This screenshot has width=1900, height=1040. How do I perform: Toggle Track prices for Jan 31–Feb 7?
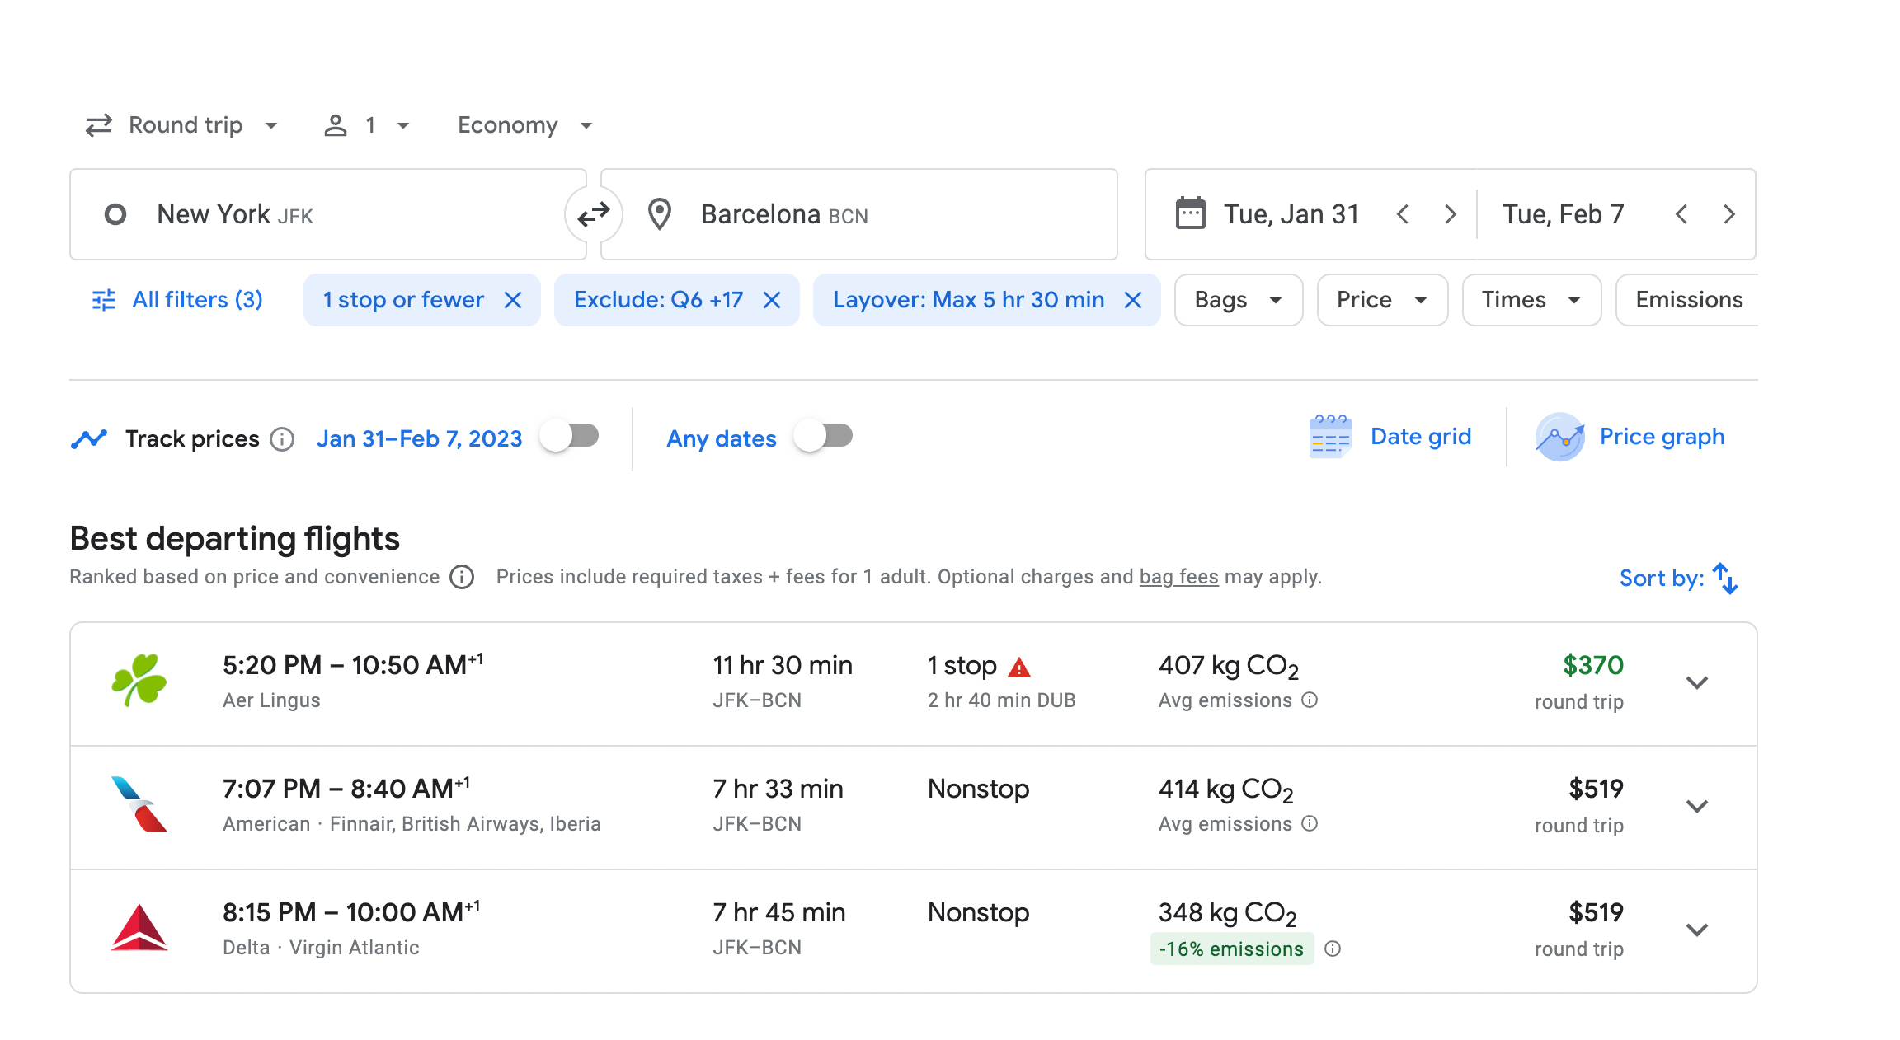tap(570, 436)
